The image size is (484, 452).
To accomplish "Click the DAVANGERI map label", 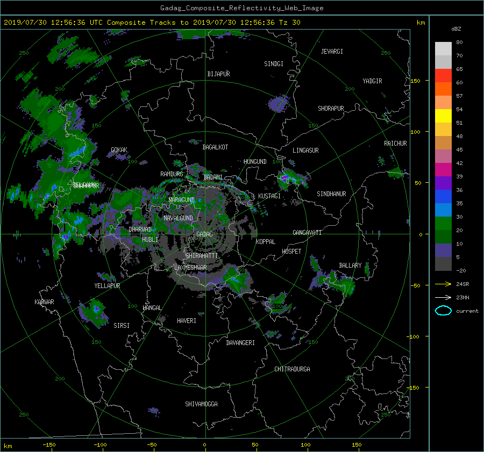I will pos(240,343).
